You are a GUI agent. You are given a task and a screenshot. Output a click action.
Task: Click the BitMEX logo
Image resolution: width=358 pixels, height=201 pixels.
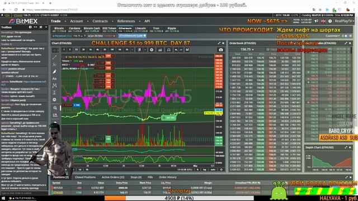coord(23,21)
